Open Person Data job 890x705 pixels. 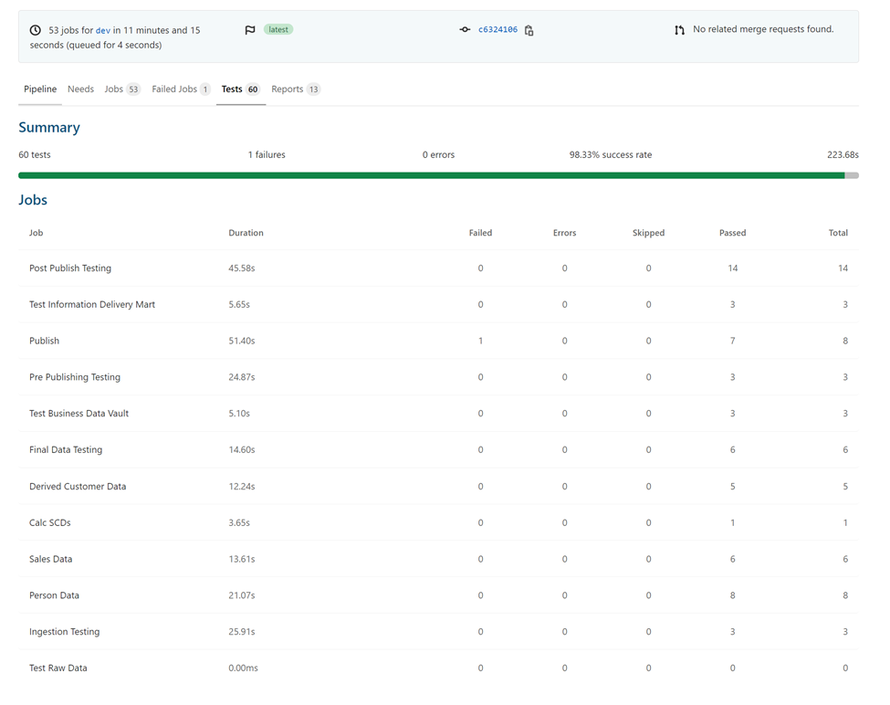[438, 595]
